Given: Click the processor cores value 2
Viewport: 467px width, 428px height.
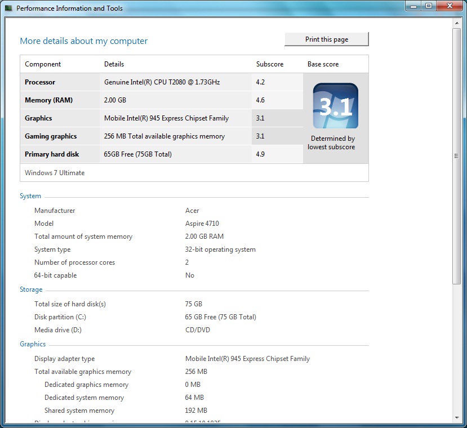Looking at the screenshot, I should (187, 262).
